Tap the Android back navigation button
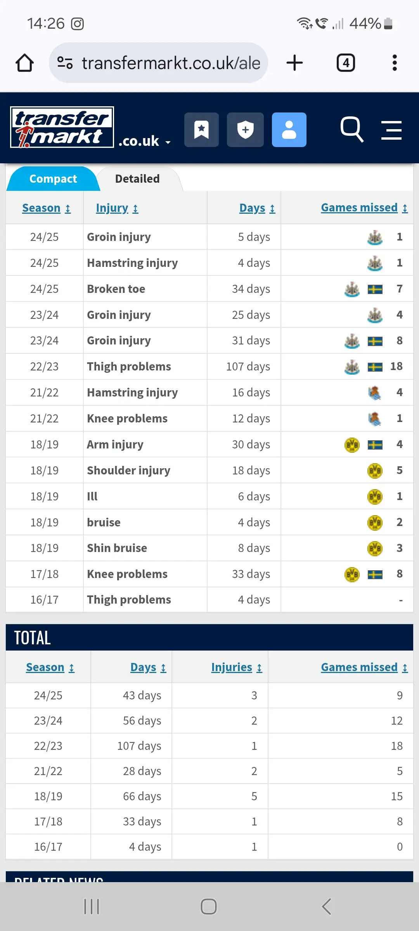 pos(326,907)
